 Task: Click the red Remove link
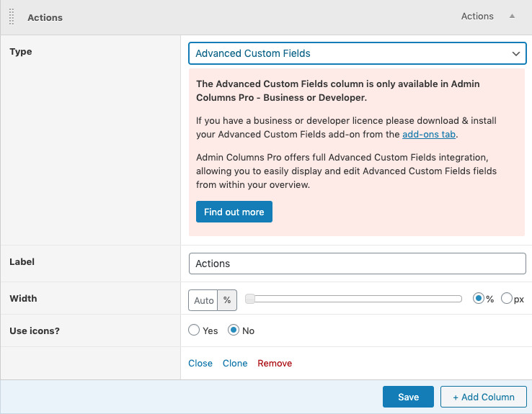pos(275,363)
